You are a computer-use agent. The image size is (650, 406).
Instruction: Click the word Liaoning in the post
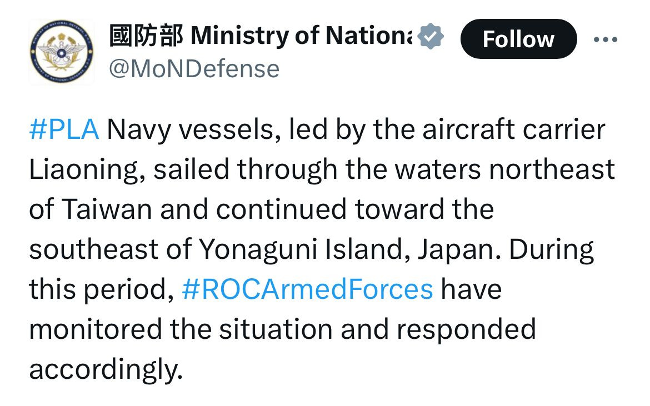coord(88,169)
